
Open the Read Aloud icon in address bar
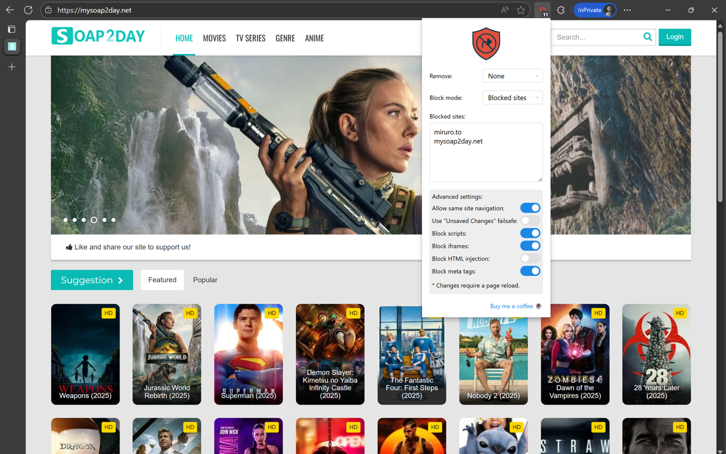pyautogui.click(x=505, y=10)
